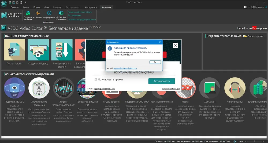The height and width of the screenshot is (143, 268).
Task: Close the activation window with X
Action: coord(175,45)
